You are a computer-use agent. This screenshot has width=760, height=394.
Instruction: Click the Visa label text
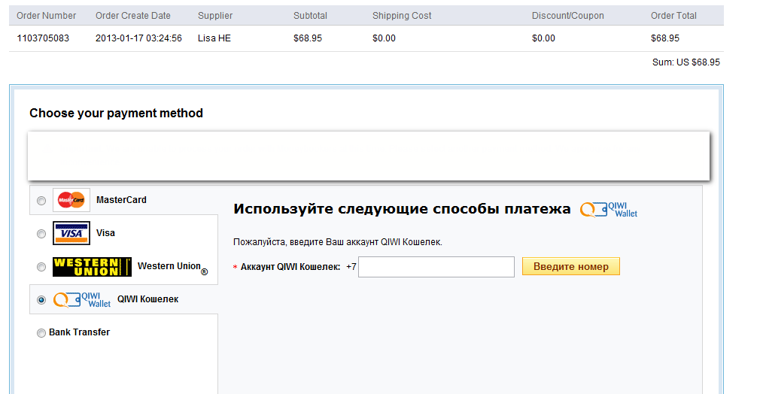[x=105, y=233]
